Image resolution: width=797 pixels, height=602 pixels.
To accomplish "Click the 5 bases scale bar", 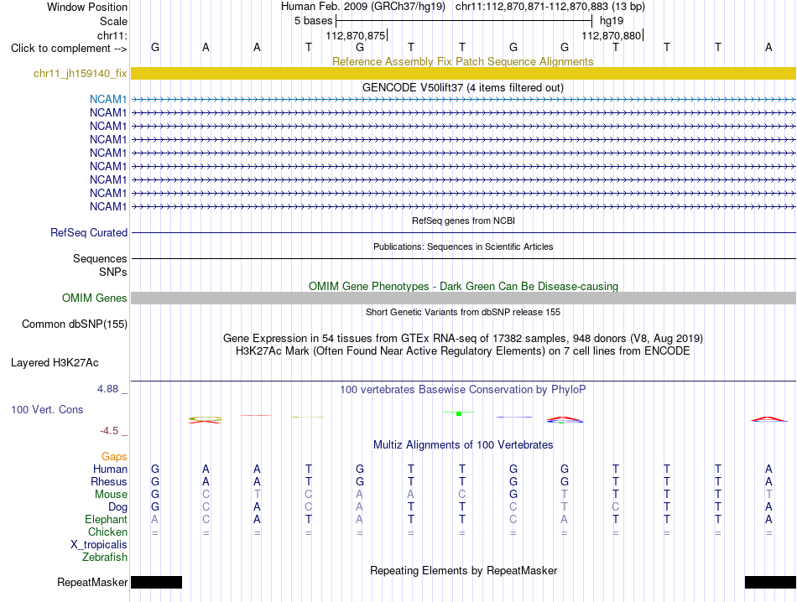I will click(x=464, y=21).
